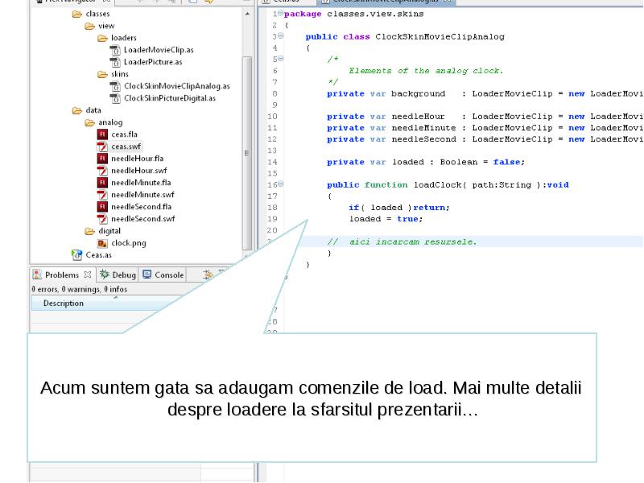The height and width of the screenshot is (483, 644).
Task: Switch to the Problems tab
Action: pos(62,275)
